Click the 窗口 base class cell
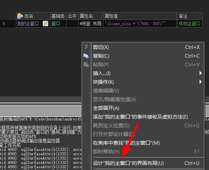This screenshot has height=170, width=209. tap(58, 24)
